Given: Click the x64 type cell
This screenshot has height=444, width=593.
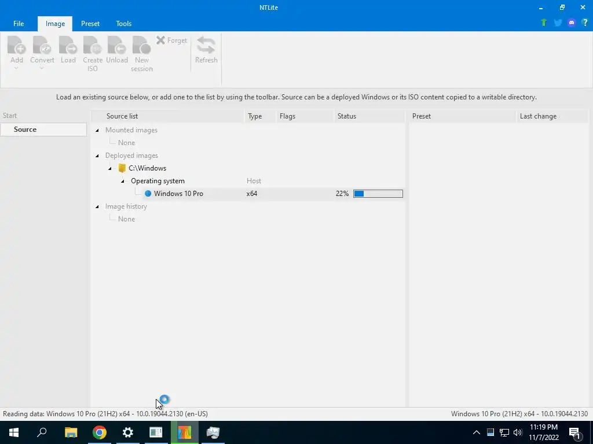Looking at the screenshot, I should click(x=251, y=193).
